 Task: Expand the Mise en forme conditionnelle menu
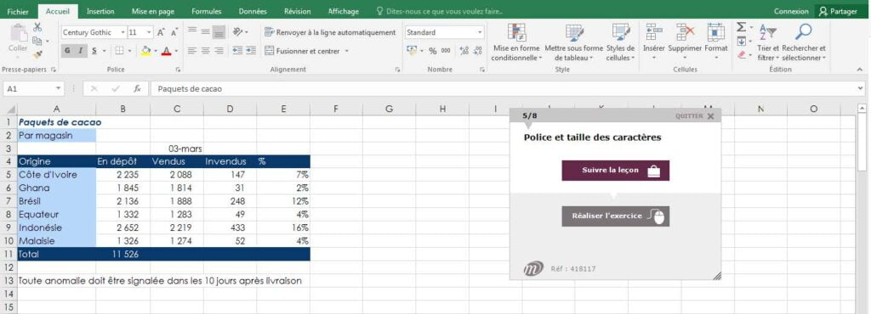(516, 42)
